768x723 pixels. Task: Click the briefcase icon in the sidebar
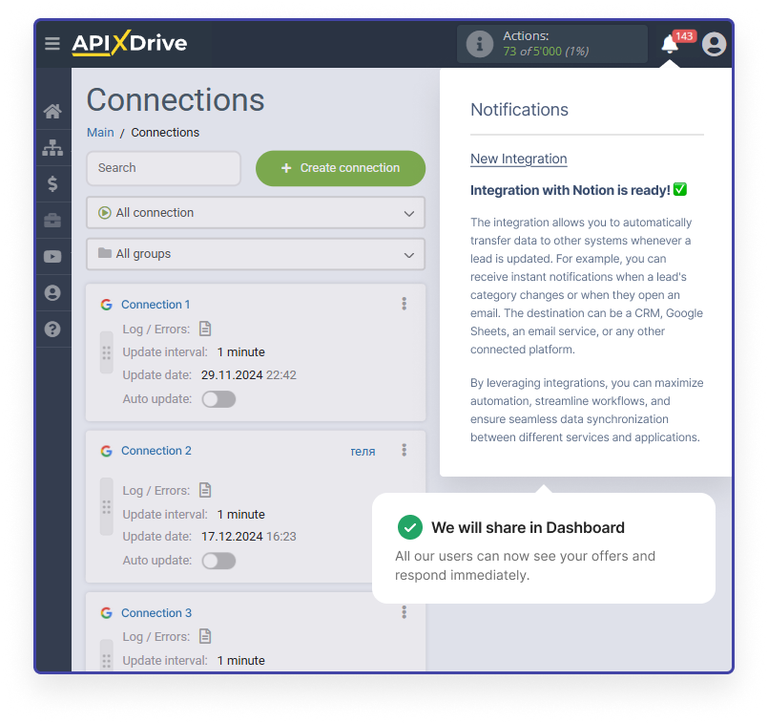click(53, 220)
